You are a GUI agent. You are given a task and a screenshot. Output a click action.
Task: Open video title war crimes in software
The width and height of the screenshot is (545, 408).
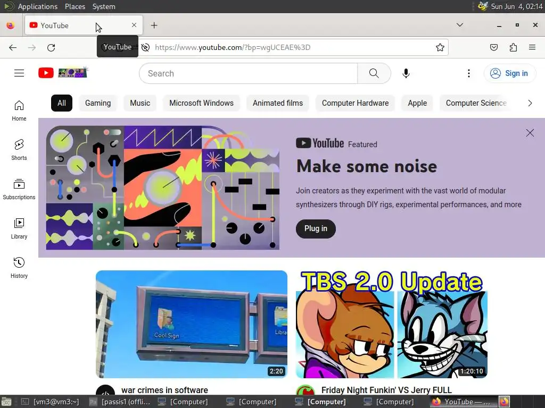point(165,390)
